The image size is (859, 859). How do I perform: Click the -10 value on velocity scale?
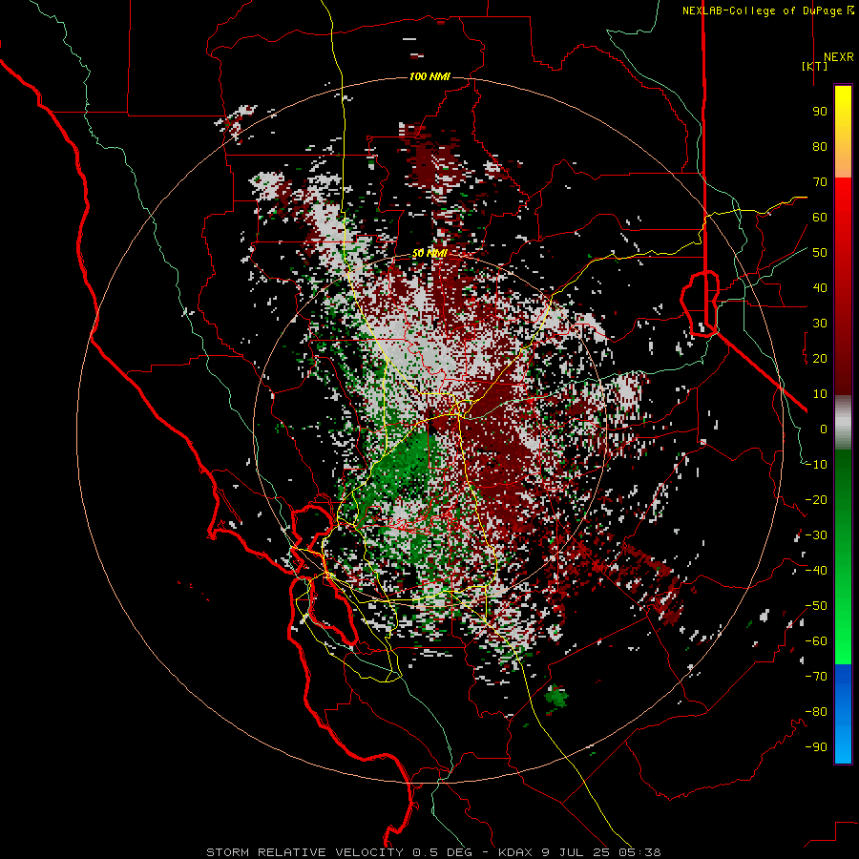(x=816, y=465)
